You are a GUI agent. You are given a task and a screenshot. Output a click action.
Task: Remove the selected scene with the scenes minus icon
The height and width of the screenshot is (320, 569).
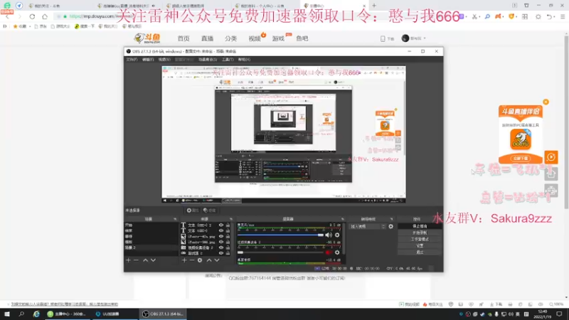coord(136,260)
